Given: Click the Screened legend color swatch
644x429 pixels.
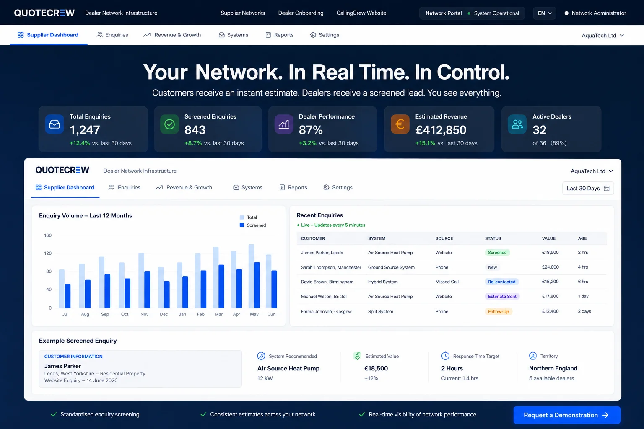Looking at the screenshot, I should [x=242, y=225].
